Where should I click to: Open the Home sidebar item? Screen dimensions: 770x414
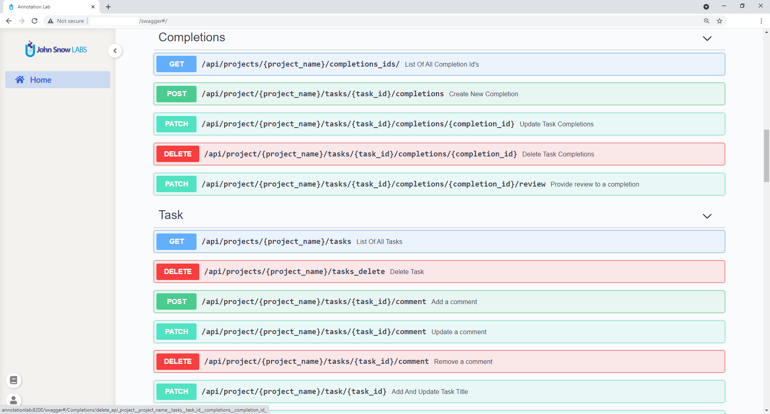(x=58, y=80)
